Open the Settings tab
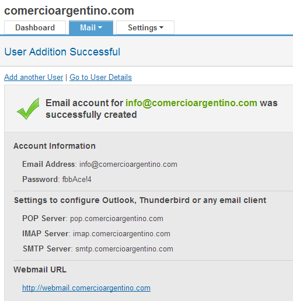293x301 pixels. click(145, 27)
